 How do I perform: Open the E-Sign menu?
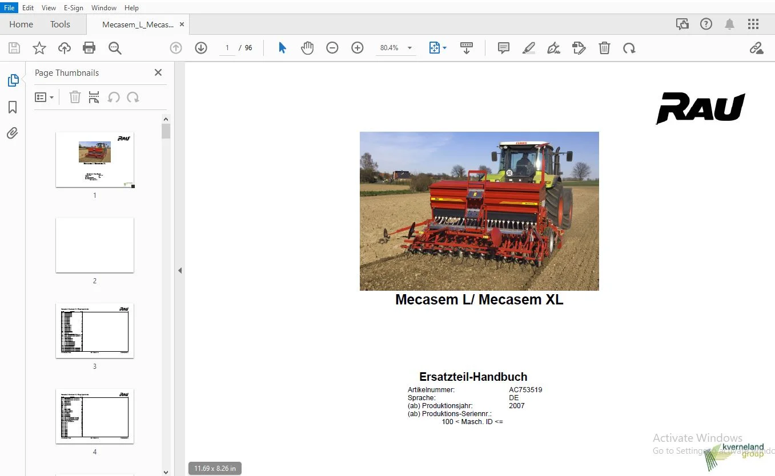click(74, 8)
